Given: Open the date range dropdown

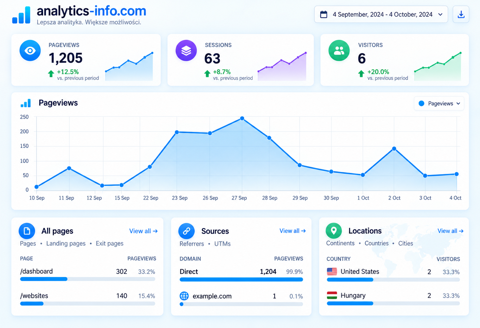Looking at the screenshot, I should pos(381,14).
